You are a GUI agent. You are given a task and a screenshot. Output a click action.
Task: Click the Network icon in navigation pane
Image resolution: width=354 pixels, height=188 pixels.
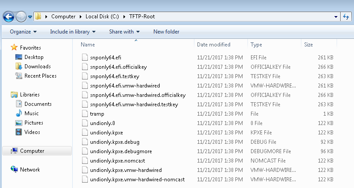click(x=14, y=169)
